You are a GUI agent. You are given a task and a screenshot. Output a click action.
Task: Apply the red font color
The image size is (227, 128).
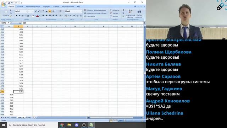tap(38, 16)
